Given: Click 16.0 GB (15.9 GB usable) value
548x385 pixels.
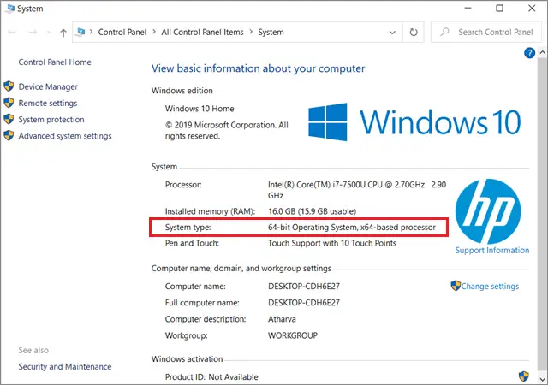Looking at the screenshot, I should tap(312, 211).
